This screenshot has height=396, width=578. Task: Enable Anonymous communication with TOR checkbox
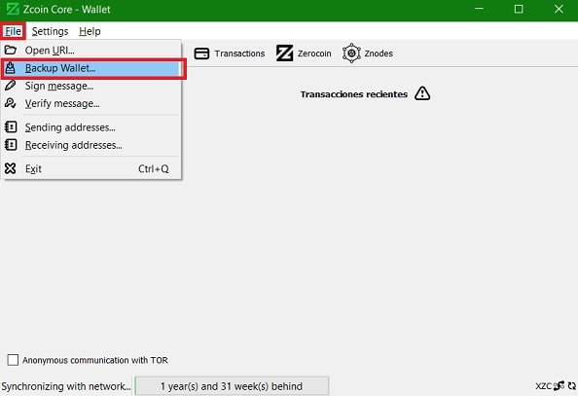13,360
